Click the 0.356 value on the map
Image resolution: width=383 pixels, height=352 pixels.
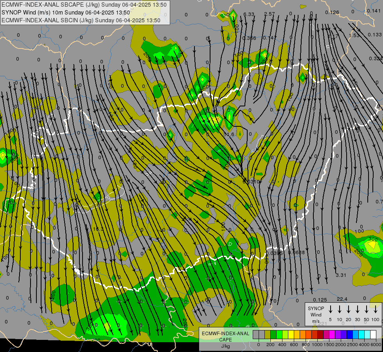tap(249, 38)
